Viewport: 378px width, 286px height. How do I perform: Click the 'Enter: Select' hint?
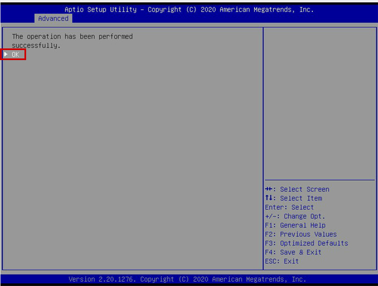pos(289,207)
